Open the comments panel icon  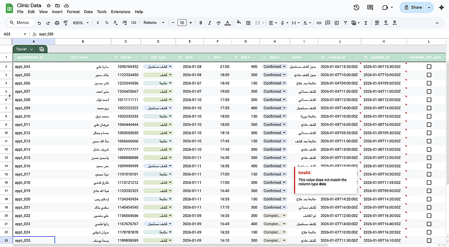370,8
